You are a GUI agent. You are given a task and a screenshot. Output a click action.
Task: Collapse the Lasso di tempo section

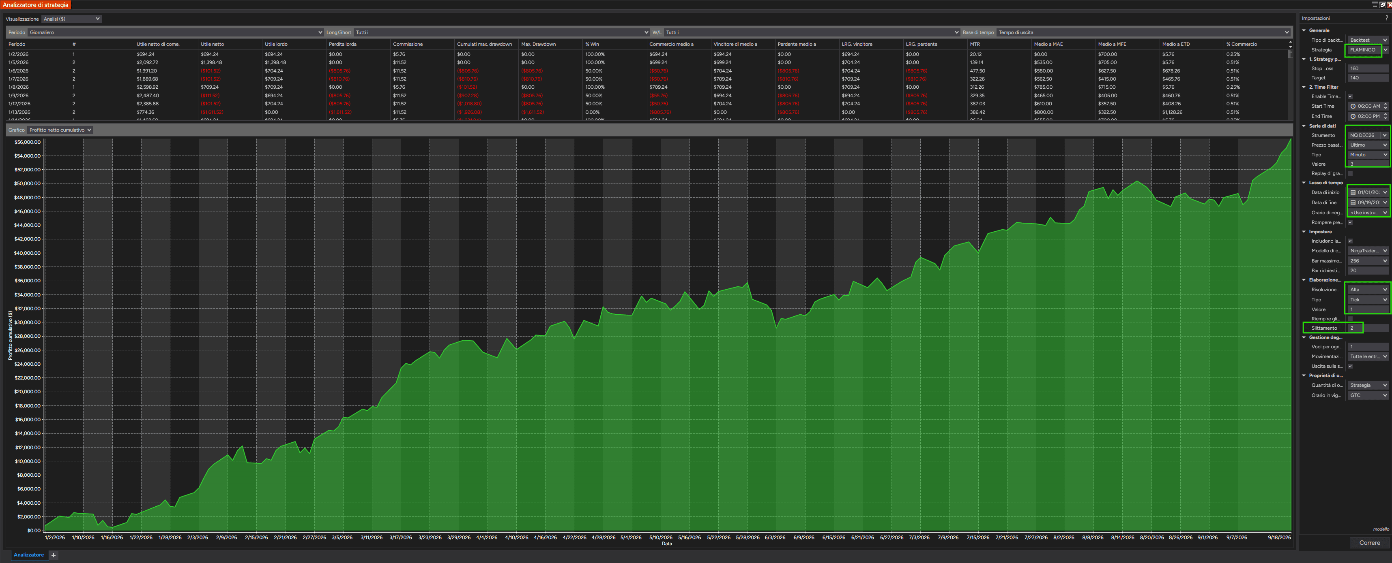[1304, 183]
